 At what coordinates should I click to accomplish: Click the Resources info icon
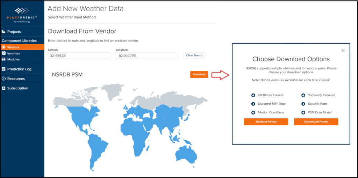[x=3, y=79]
